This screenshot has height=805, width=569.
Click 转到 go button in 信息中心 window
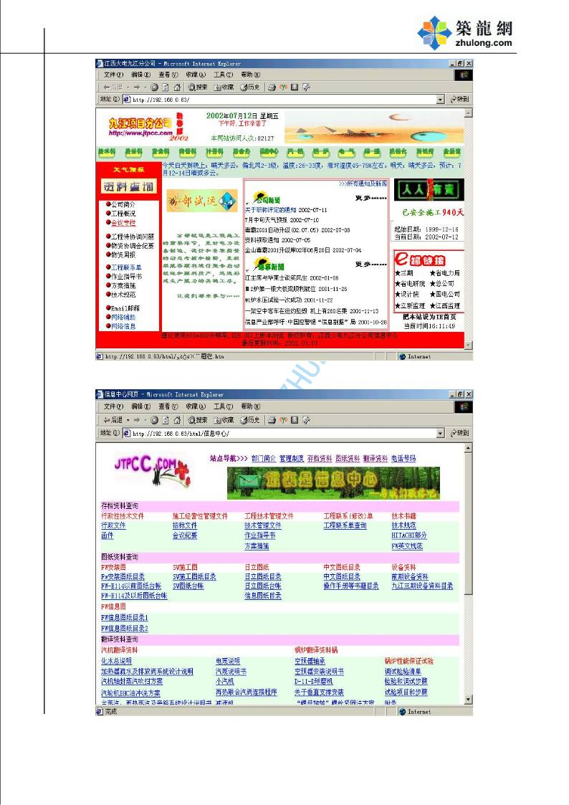pos(460,433)
